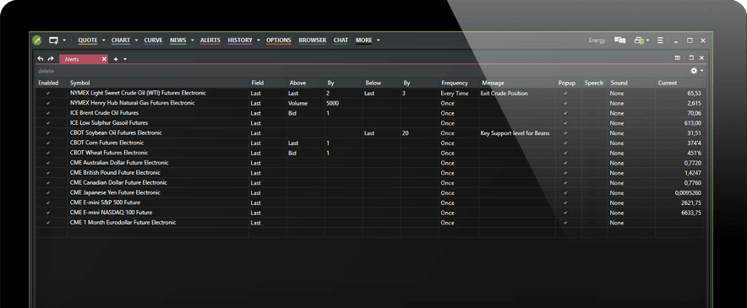Open the CHART menu

[121, 41]
